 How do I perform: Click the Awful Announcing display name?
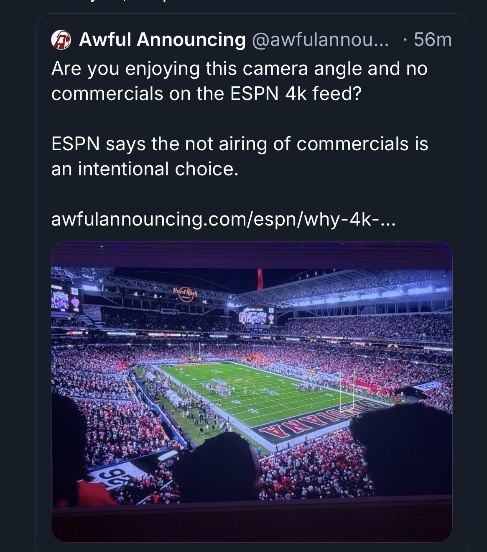(x=162, y=40)
